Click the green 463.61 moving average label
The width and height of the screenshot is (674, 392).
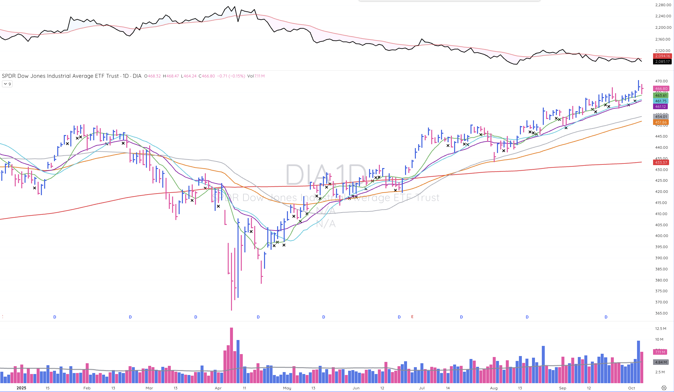click(x=661, y=95)
